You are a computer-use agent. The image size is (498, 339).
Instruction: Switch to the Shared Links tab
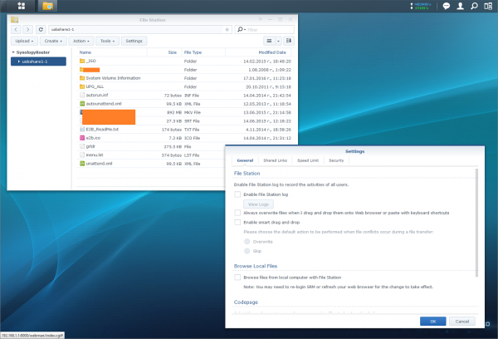275,160
